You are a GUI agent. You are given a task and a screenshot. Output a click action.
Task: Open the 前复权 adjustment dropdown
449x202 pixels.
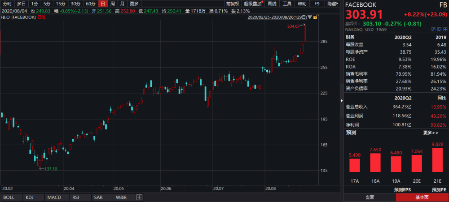tap(233, 4)
